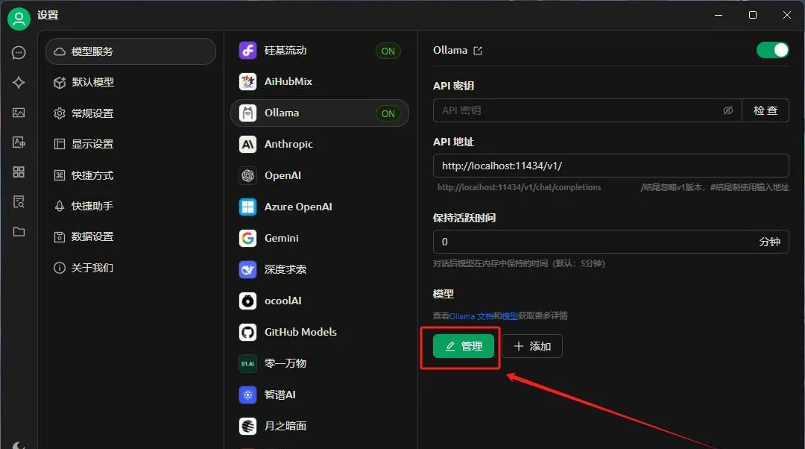Click 检查 button to verify API key

pos(765,110)
